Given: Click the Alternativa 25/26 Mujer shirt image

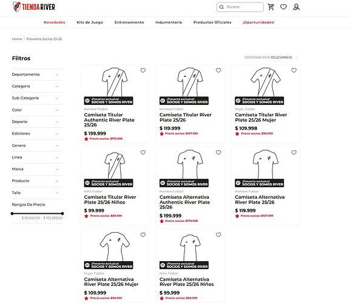Looking at the screenshot, I should click(115, 247).
